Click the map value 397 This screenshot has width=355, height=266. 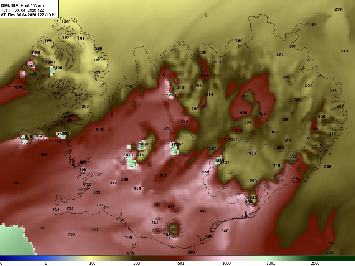(x=245, y=96)
